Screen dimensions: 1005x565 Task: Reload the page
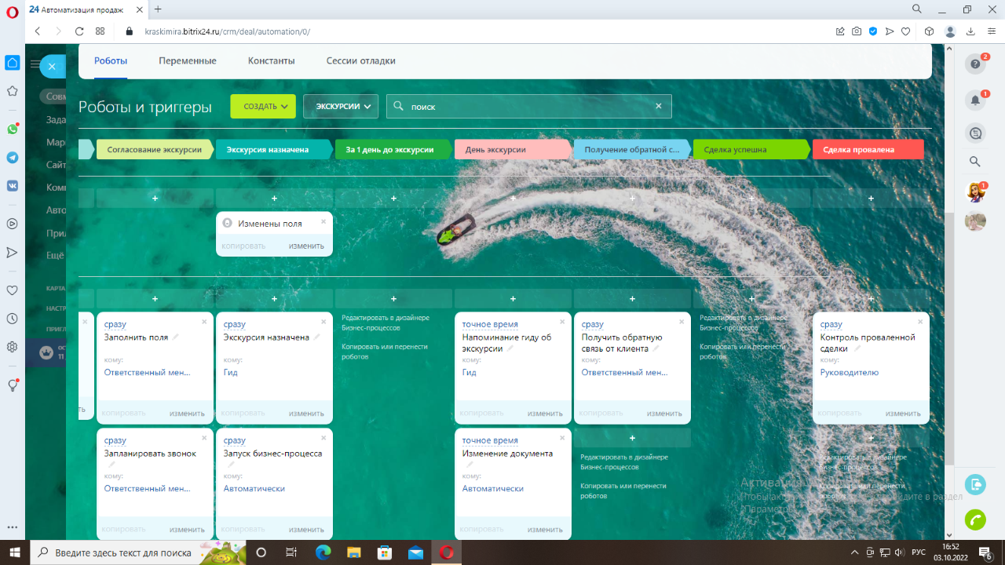click(x=79, y=31)
